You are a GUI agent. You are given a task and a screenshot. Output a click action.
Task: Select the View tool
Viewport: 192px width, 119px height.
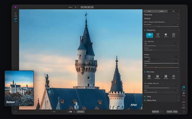tap(15, 20)
